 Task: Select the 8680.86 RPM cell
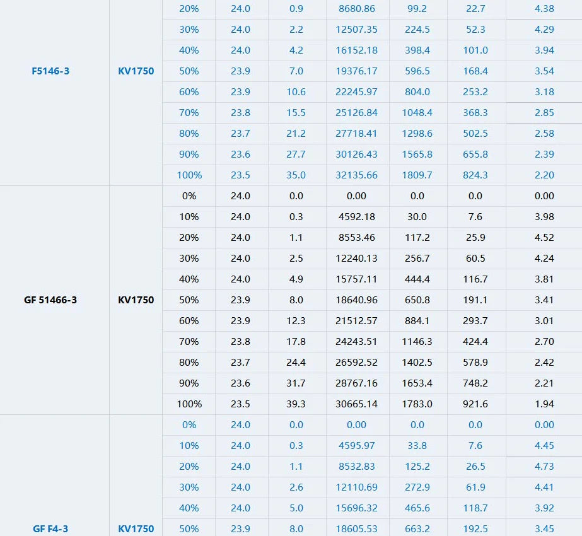click(356, 9)
